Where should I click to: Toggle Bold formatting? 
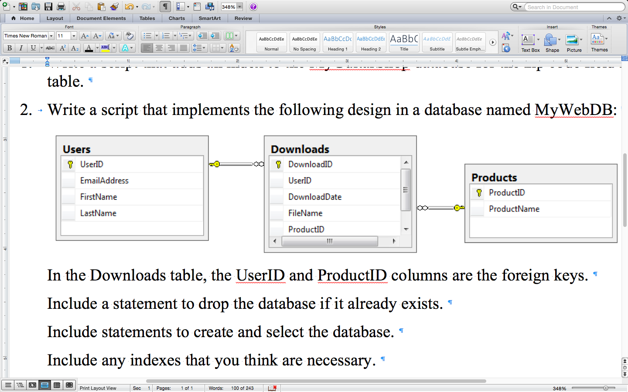pos(10,48)
